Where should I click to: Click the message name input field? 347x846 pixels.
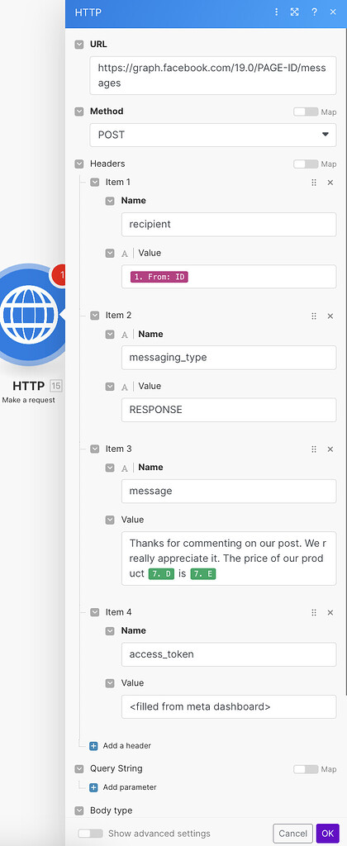pos(229,491)
